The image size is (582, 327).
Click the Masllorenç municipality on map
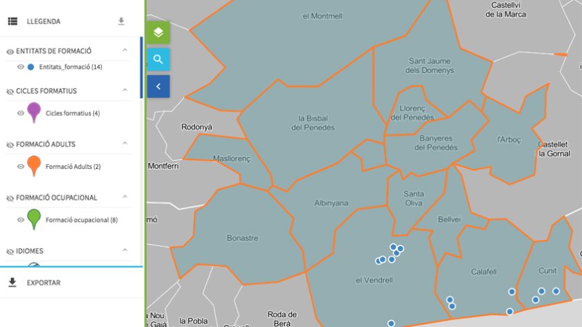[x=232, y=159]
